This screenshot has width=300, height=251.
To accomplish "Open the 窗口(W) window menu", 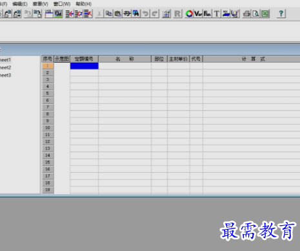I will point(62,4).
